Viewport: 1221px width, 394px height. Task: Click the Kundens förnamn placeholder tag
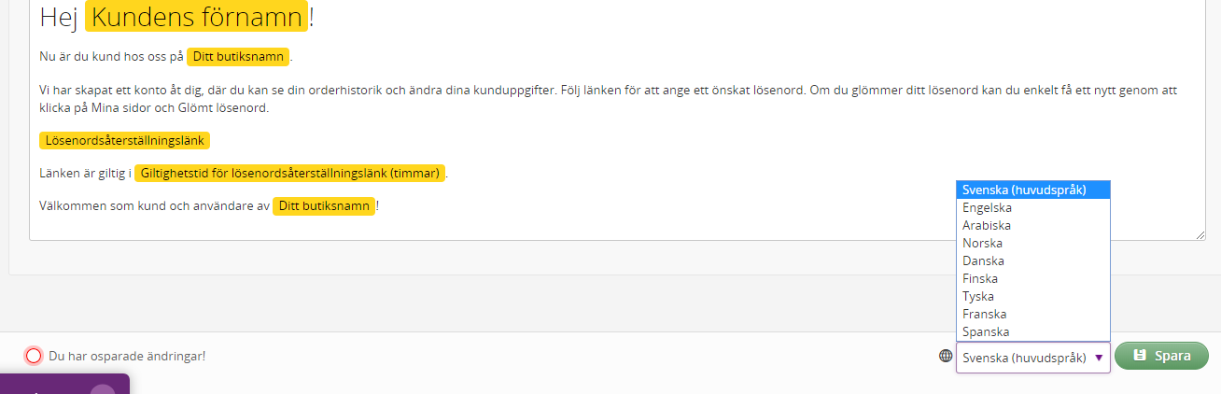click(197, 17)
